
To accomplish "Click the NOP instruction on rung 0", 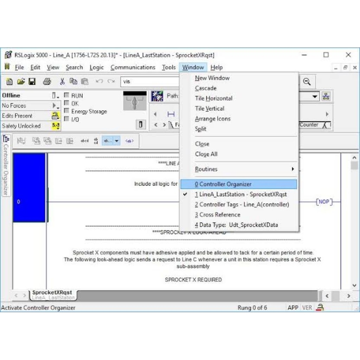I will tap(324, 201).
